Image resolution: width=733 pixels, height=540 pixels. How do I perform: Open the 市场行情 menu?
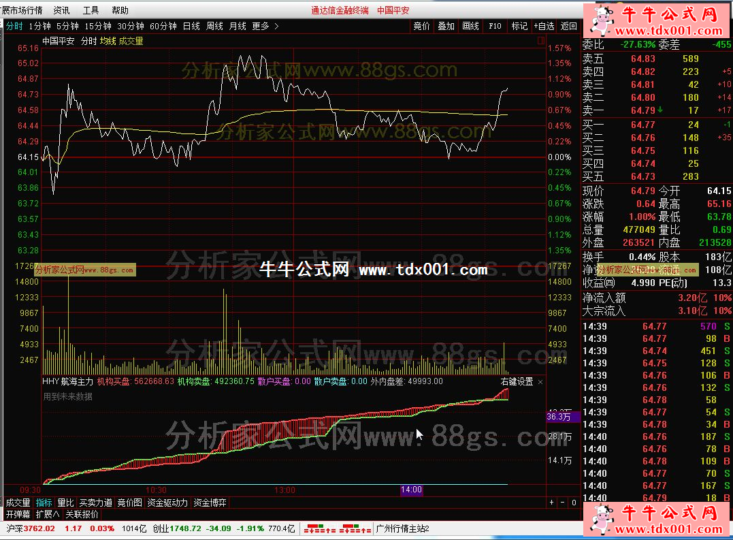click(22, 10)
